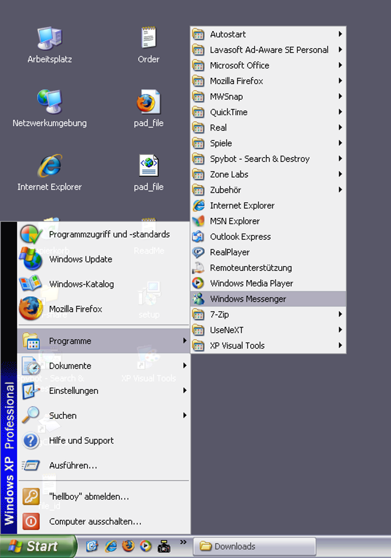Viewport: 391px width, 558px height.
Task: Expand the Einstellungen submenu arrow
Action: (185, 390)
